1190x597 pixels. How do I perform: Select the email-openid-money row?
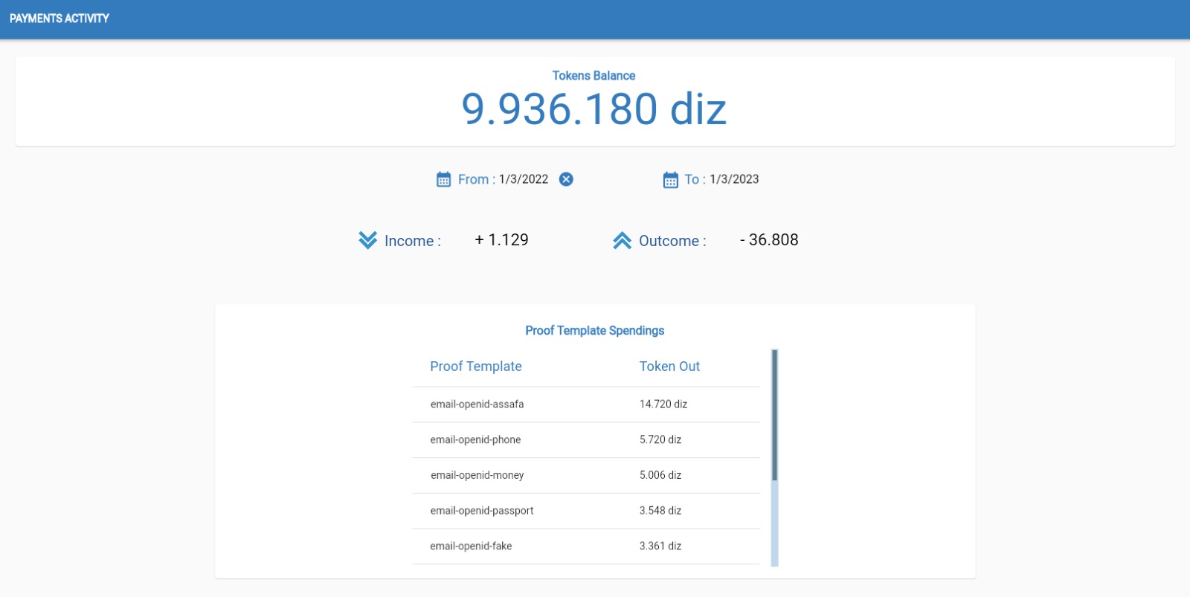(x=586, y=476)
